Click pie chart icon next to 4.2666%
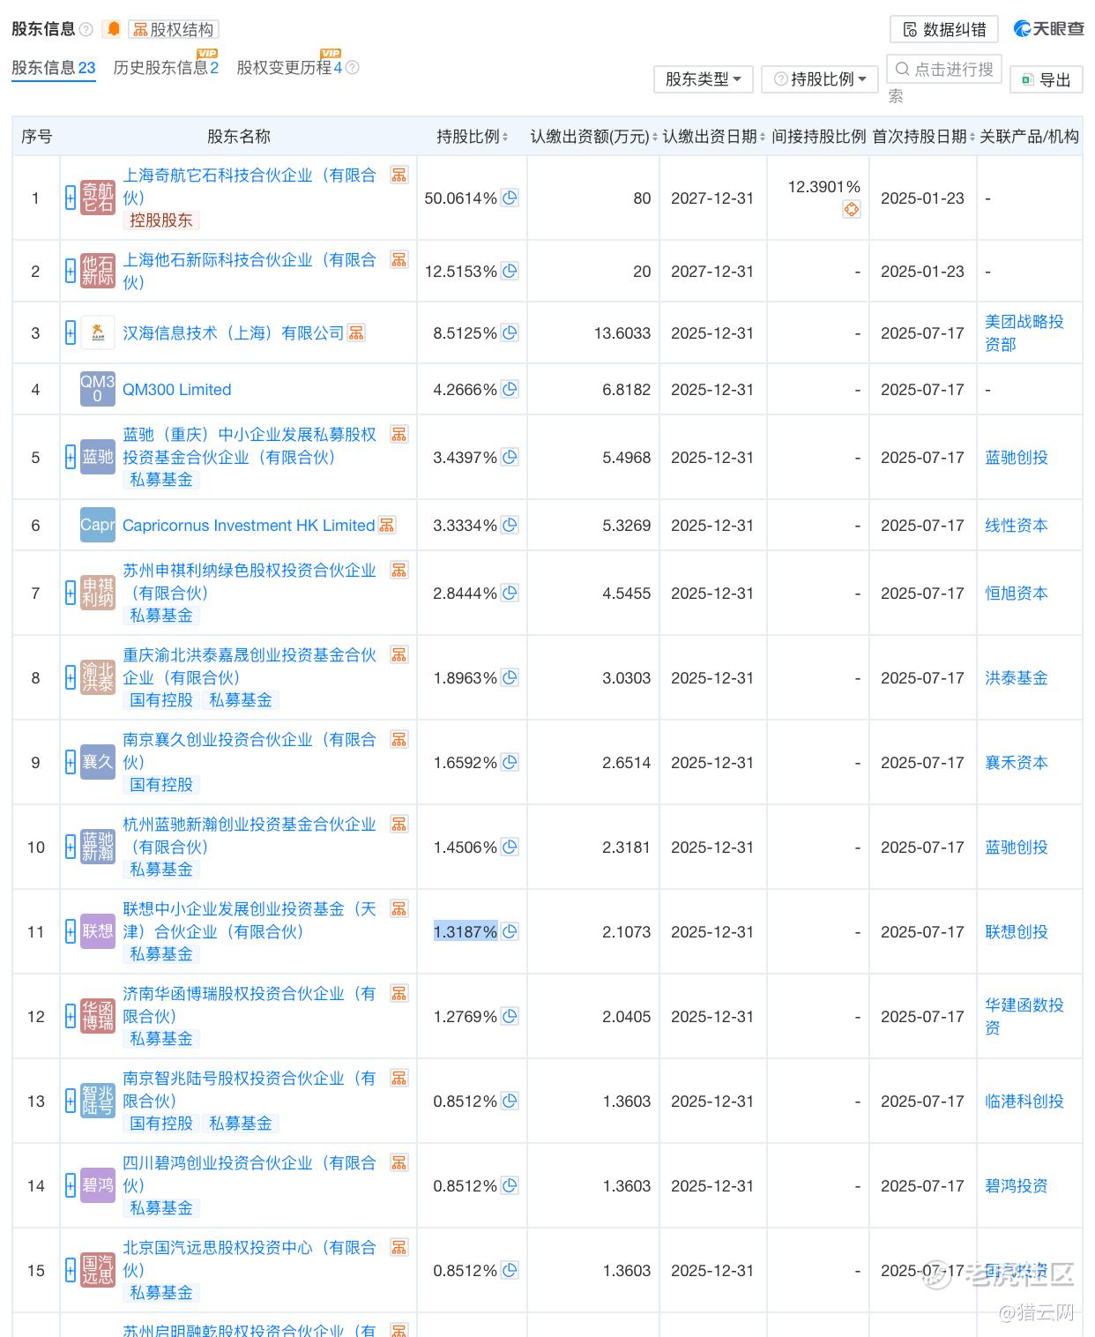1095x1337 pixels. tap(510, 390)
